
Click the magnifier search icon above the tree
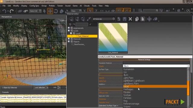74,24
